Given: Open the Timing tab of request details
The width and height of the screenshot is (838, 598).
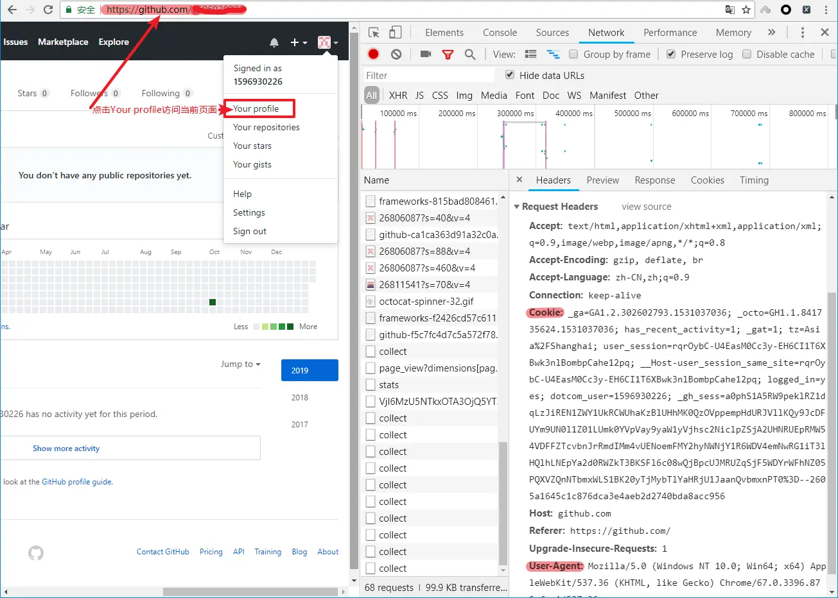Looking at the screenshot, I should 754,180.
